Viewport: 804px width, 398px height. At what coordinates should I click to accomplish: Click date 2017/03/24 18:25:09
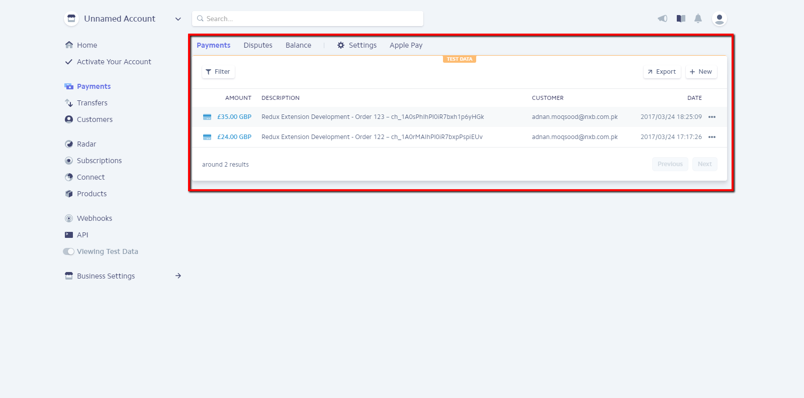[671, 117]
